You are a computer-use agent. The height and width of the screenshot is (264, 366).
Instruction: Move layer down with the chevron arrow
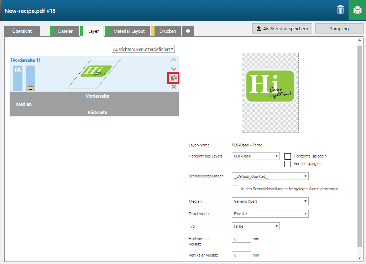[x=174, y=69]
